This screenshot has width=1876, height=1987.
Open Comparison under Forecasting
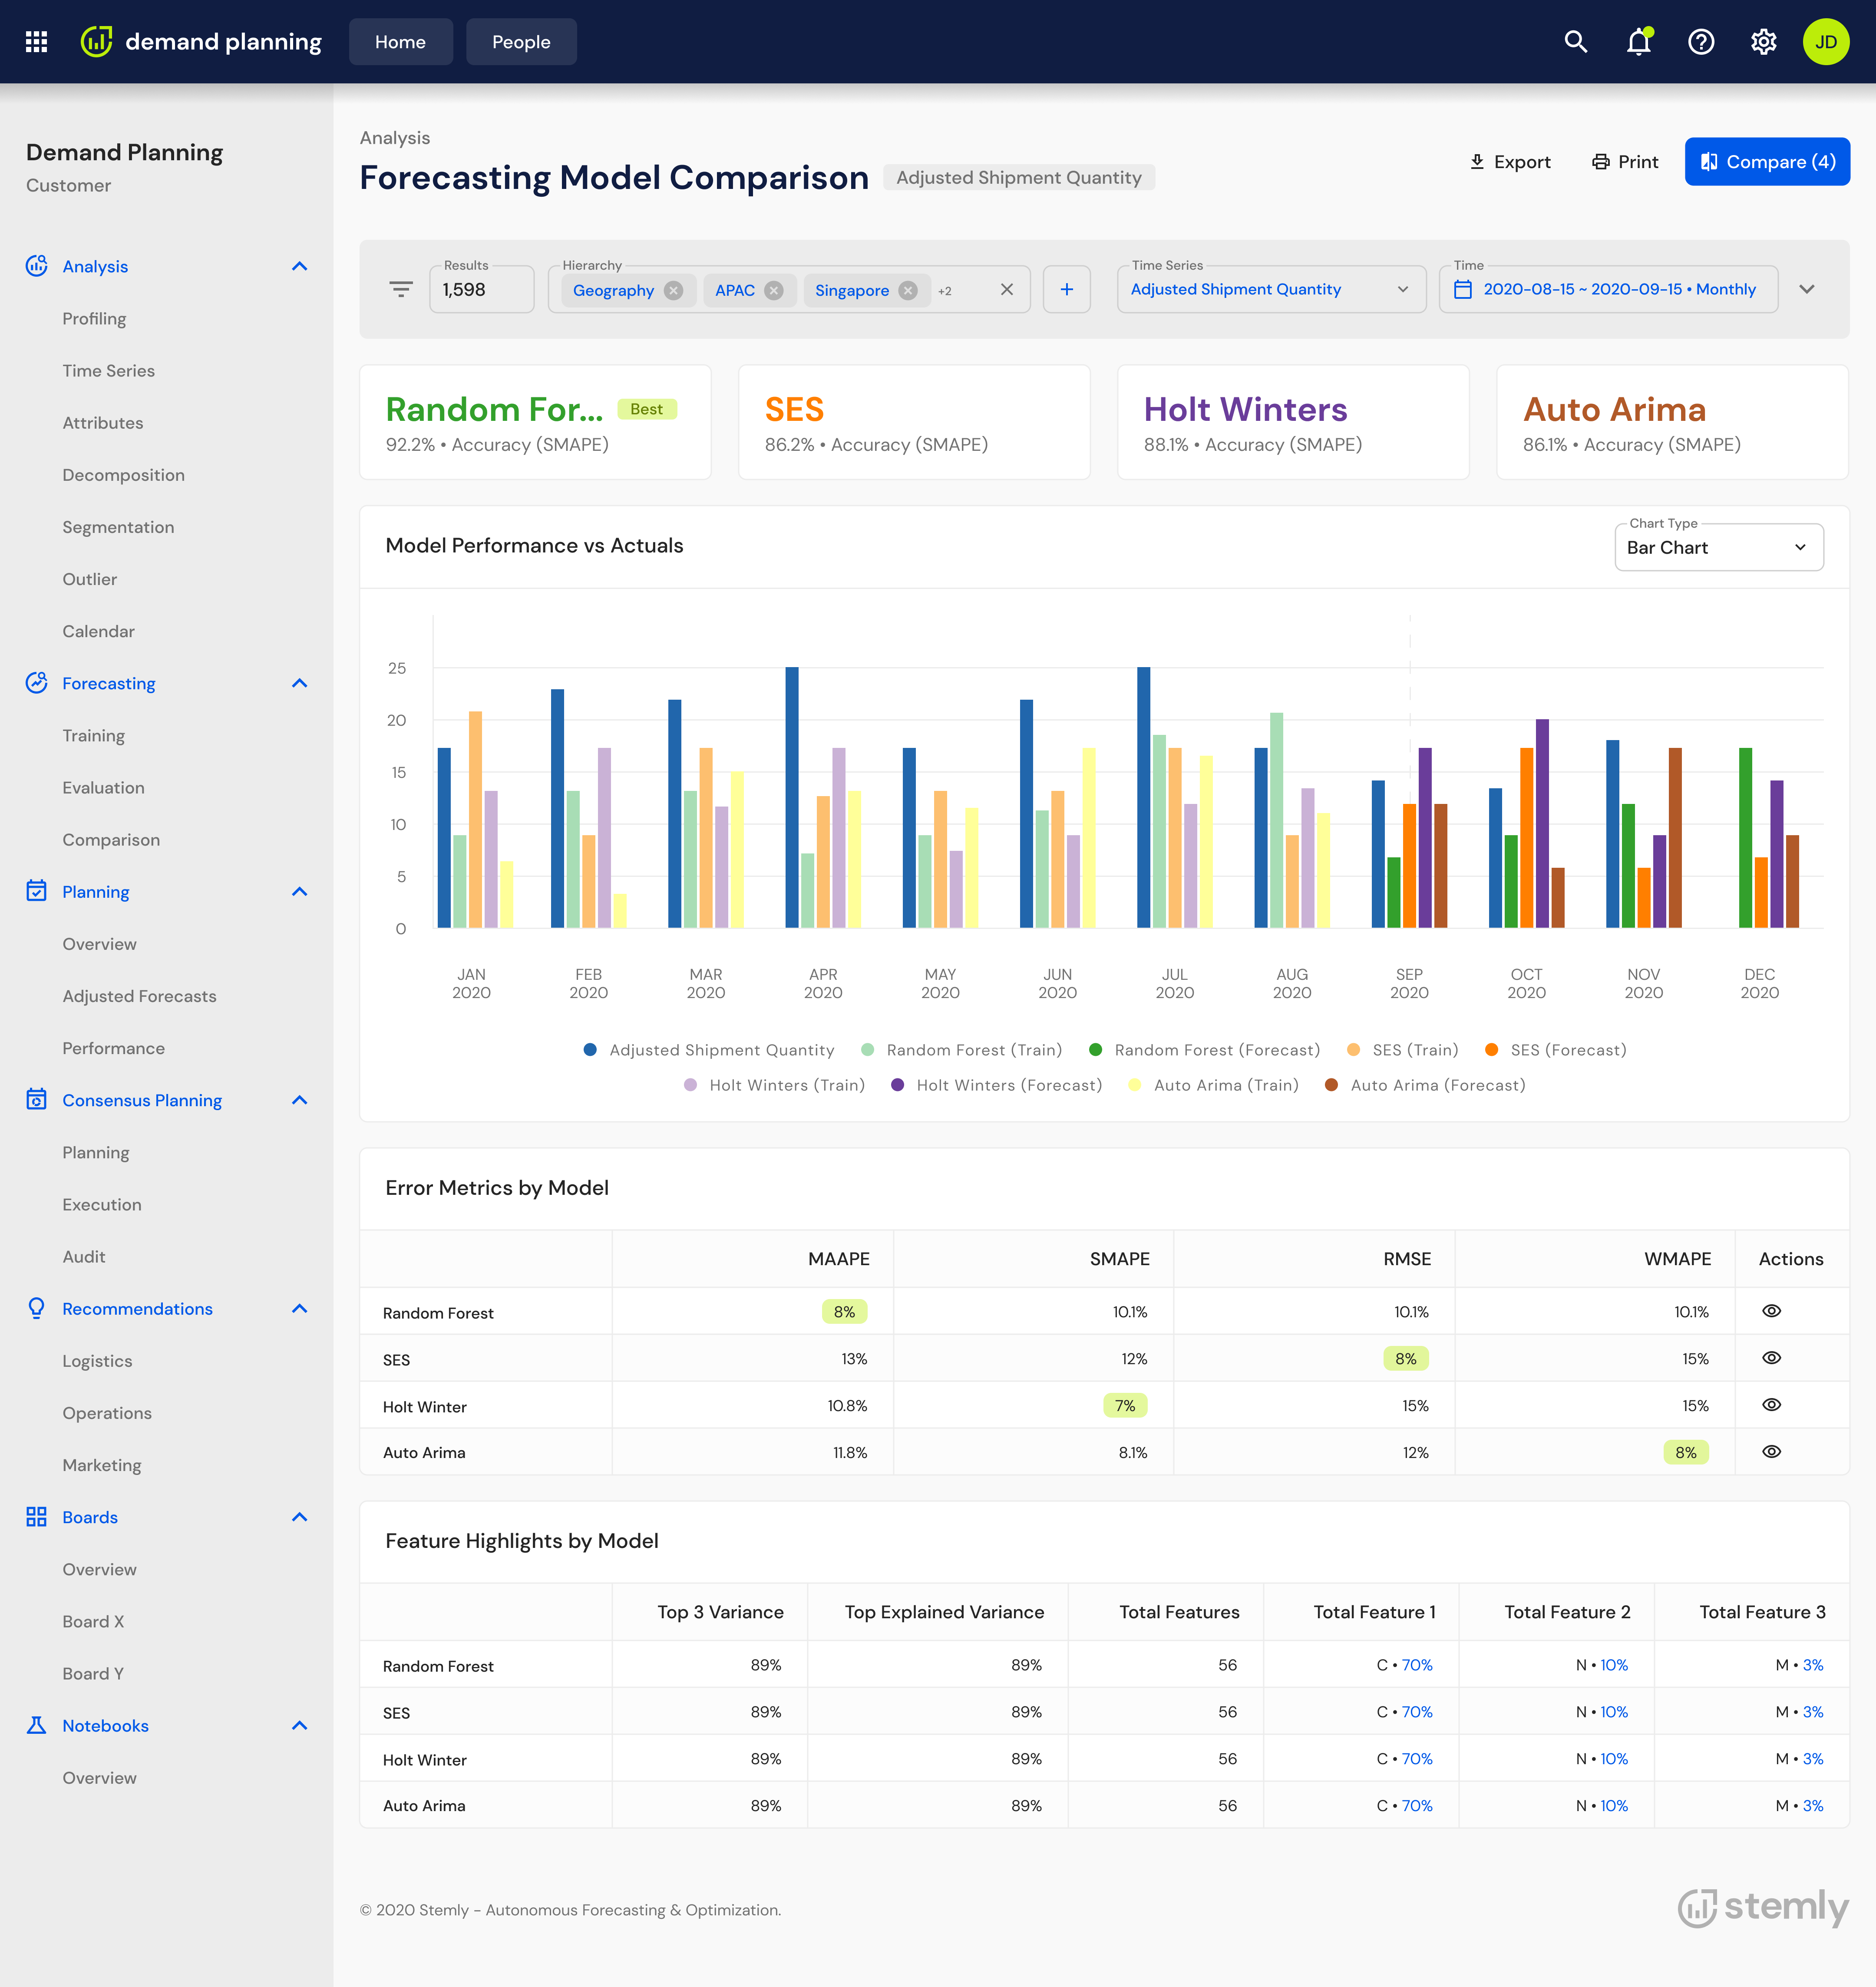coord(111,839)
